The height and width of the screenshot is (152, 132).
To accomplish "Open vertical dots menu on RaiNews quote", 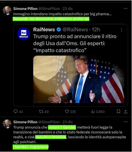I will coord(121,30).
